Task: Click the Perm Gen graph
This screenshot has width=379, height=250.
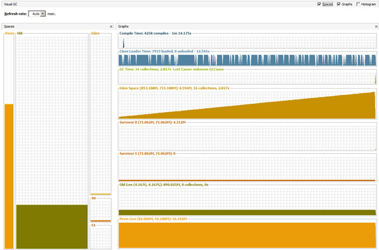Action: point(247,235)
